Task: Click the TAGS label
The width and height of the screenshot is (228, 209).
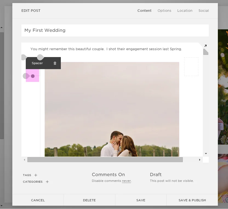Action: pyautogui.click(x=27, y=175)
